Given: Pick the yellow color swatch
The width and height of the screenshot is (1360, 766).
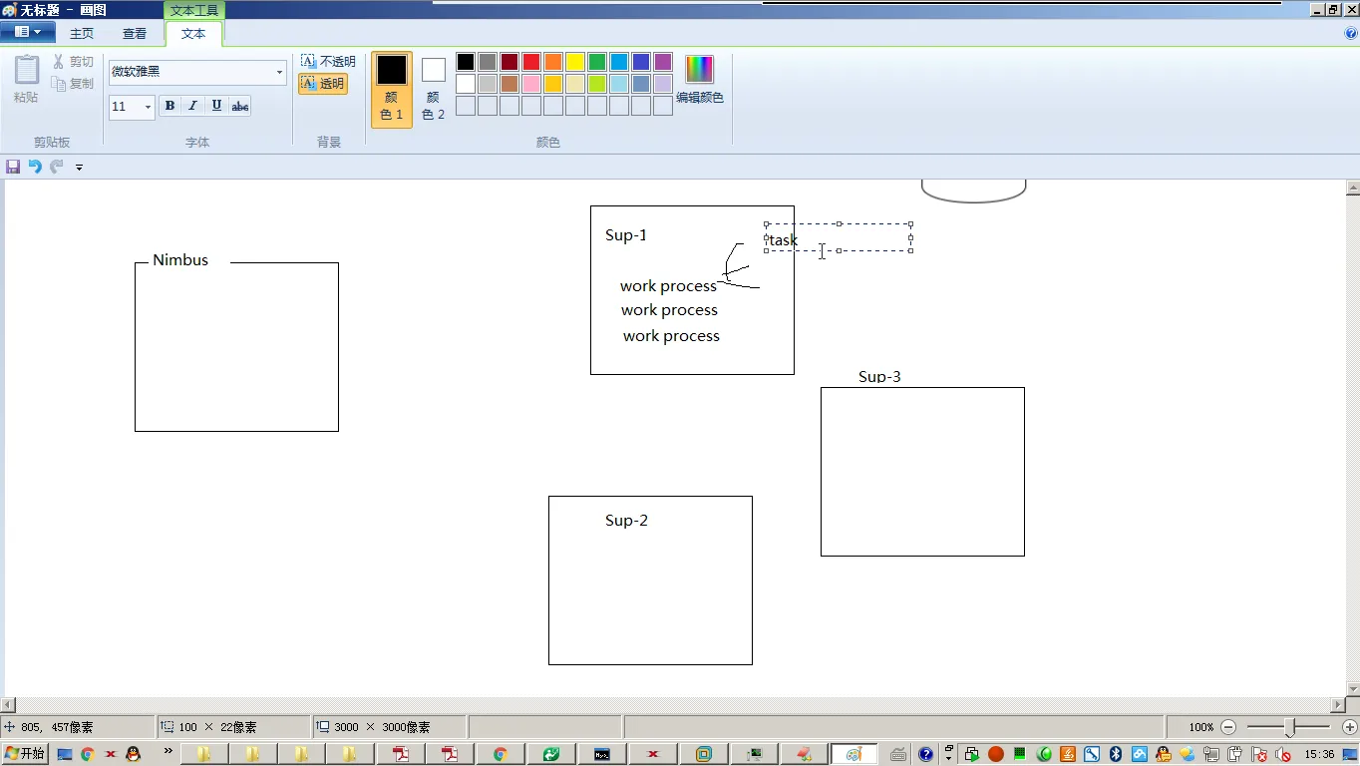Looking at the screenshot, I should tap(575, 62).
